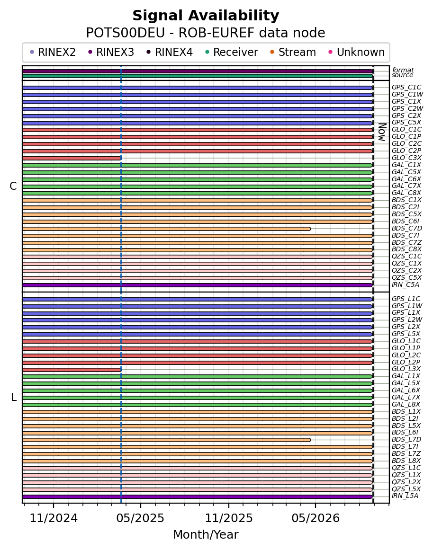Screen dimensions: 433x550
Task: Click the 'format' row label
Action: point(403,70)
